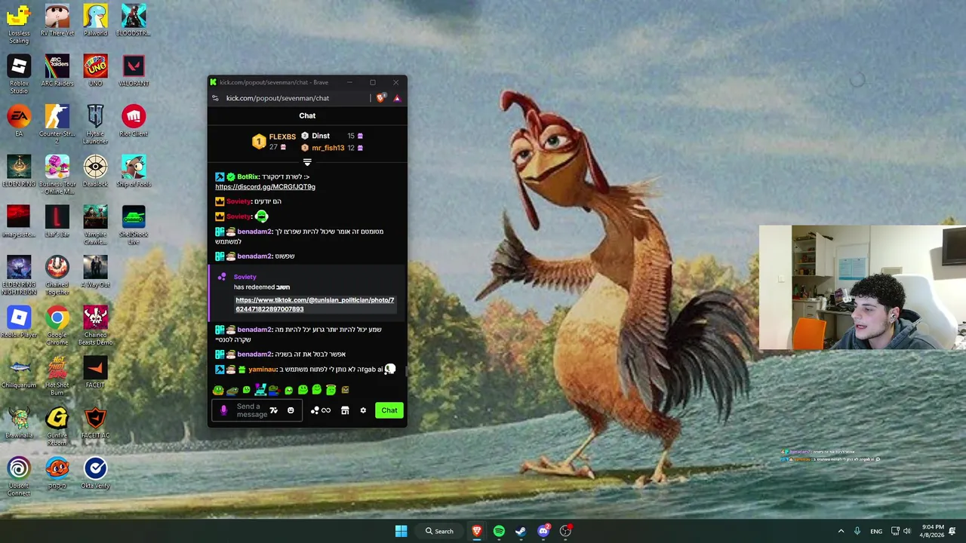Image resolution: width=966 pixels, height=543 pixels.
Task: Open the Kick shop icon
Action: [345, 410]
